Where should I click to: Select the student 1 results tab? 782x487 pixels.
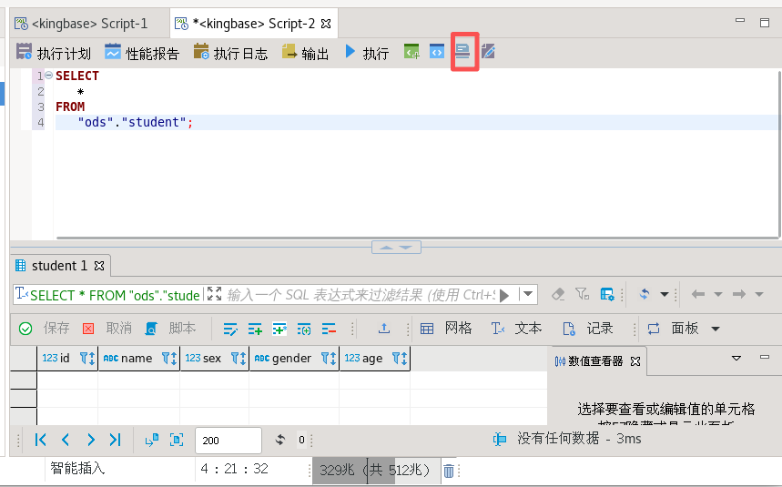point(59,266)
